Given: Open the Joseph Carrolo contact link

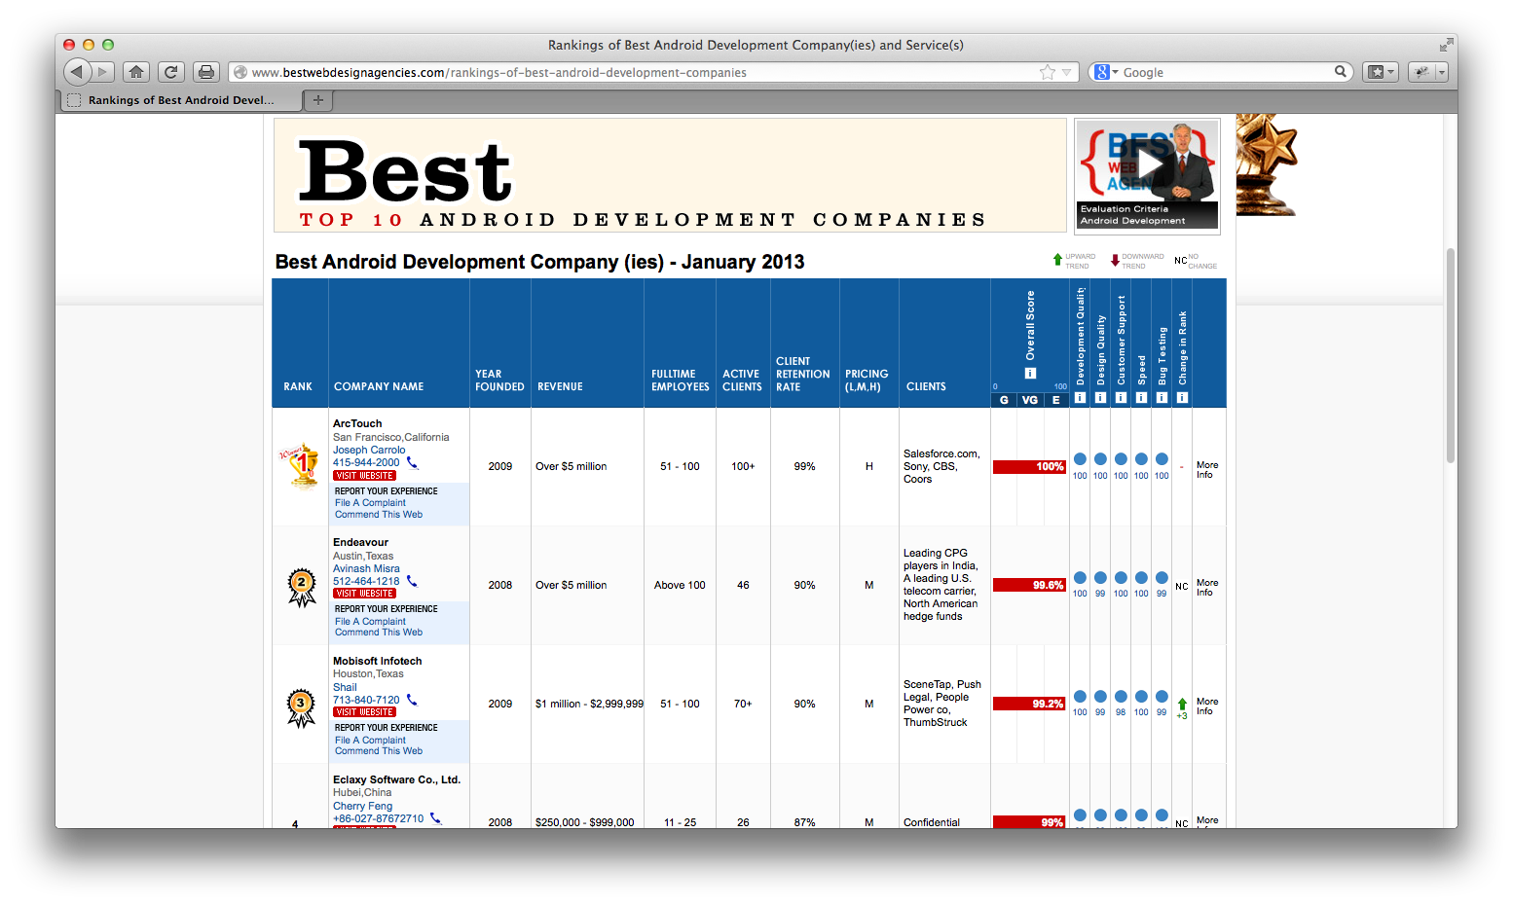Looking at the screenshot, I should click(369, 450).
